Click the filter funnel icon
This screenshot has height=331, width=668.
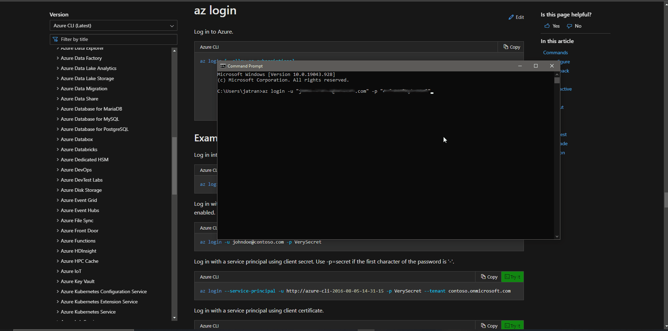pyautogui.click(x=55, y=39)
